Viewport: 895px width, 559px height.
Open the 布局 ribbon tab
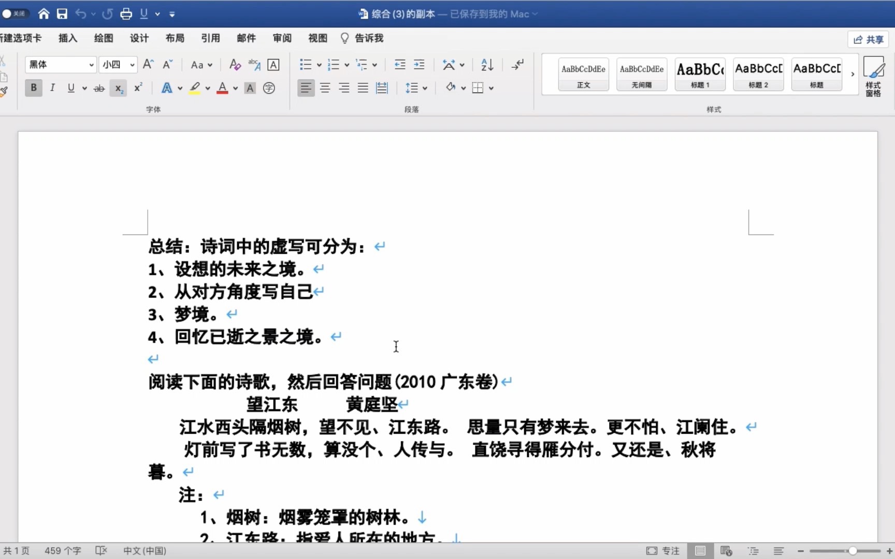(175, 38)
